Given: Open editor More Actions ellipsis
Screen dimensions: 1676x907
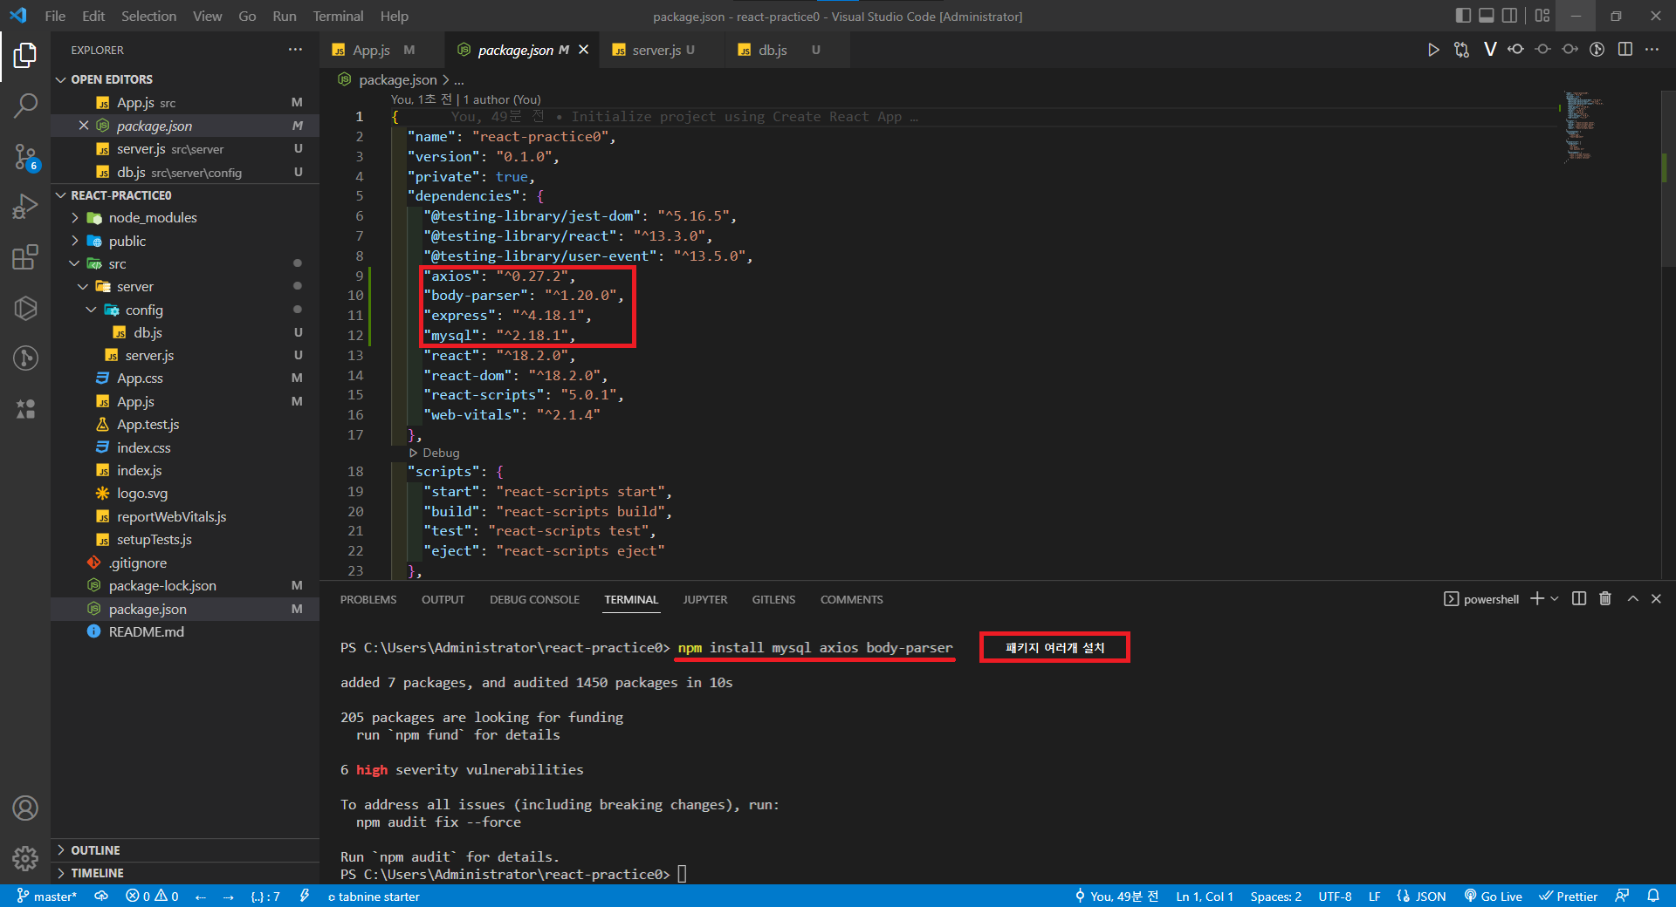Looking at the screenshot, I should pyautogui.click(x=1652, y=50).
